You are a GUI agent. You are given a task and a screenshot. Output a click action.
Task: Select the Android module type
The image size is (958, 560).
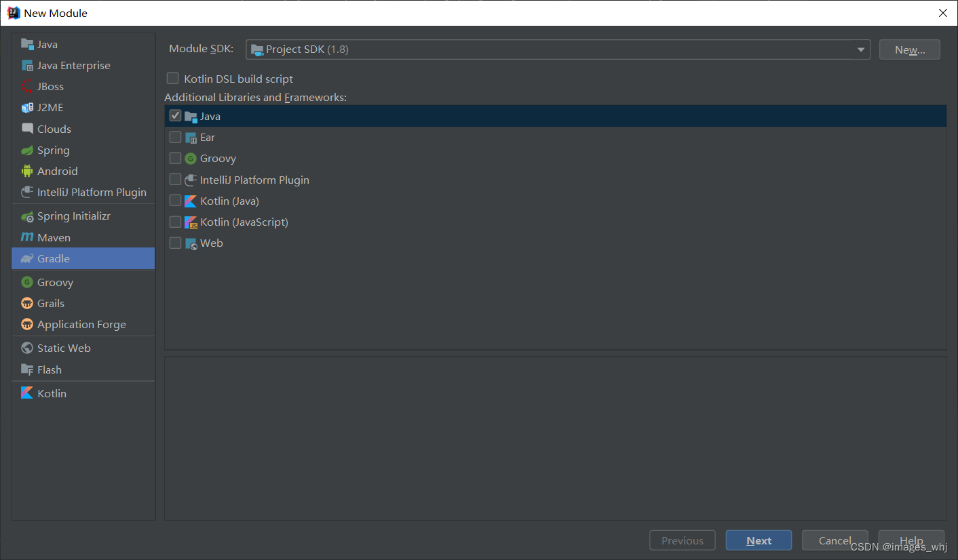click(83, 171)
